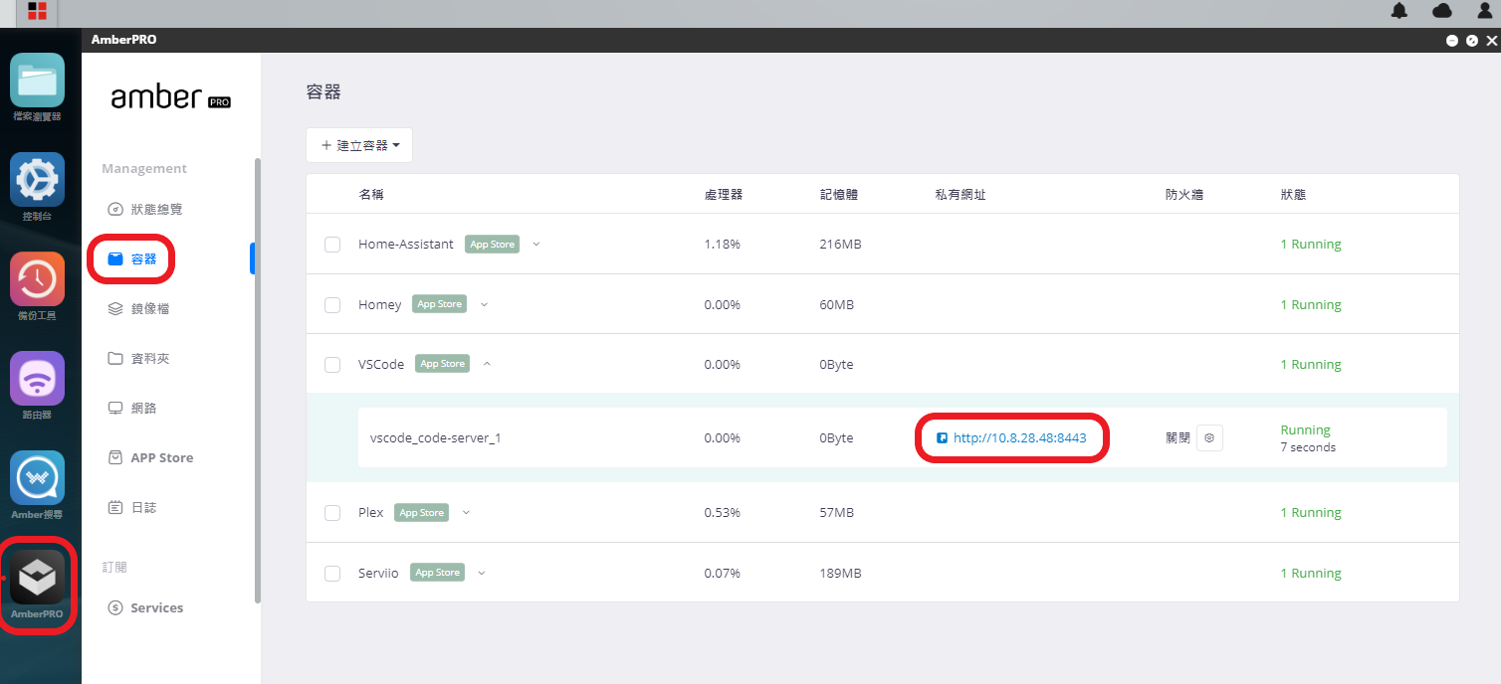This screenshot has height=684, width=1501.
Task: Click the 狀態 column header
Action: [1293, 195]
